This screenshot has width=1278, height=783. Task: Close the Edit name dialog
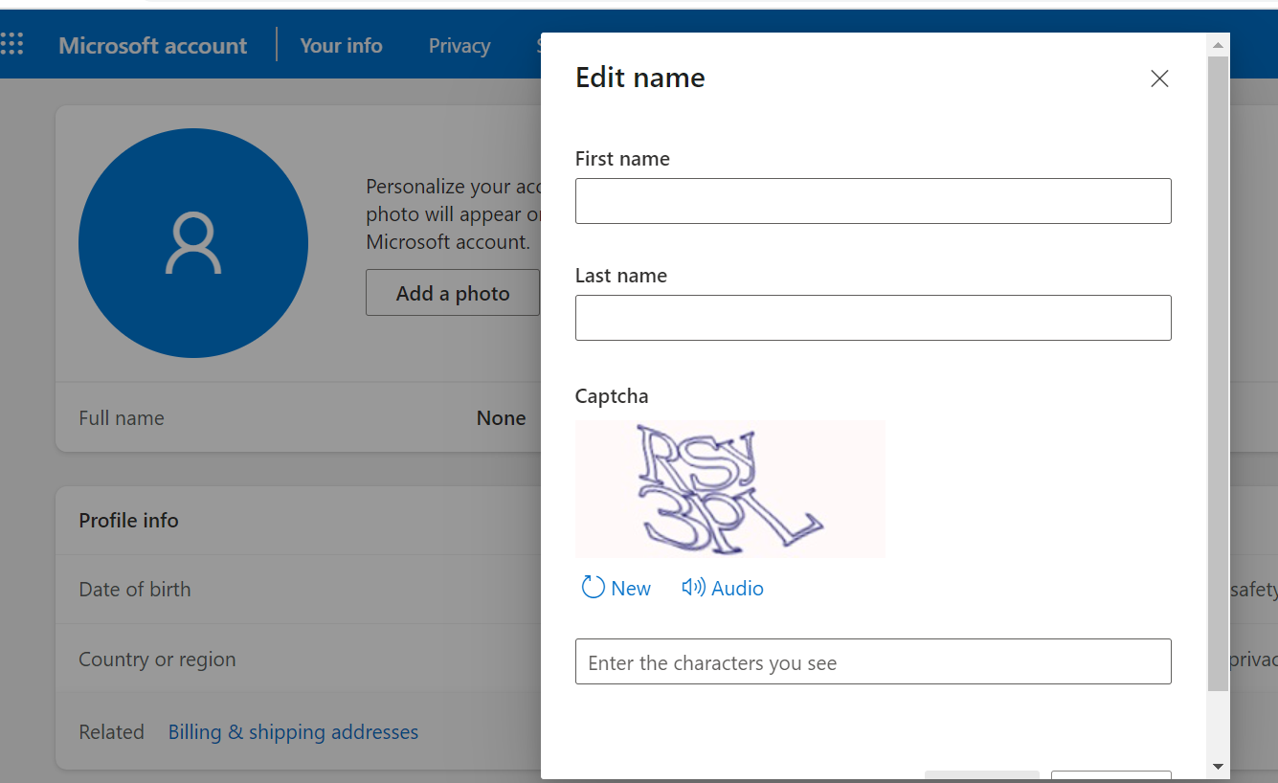coord(1159,78)
